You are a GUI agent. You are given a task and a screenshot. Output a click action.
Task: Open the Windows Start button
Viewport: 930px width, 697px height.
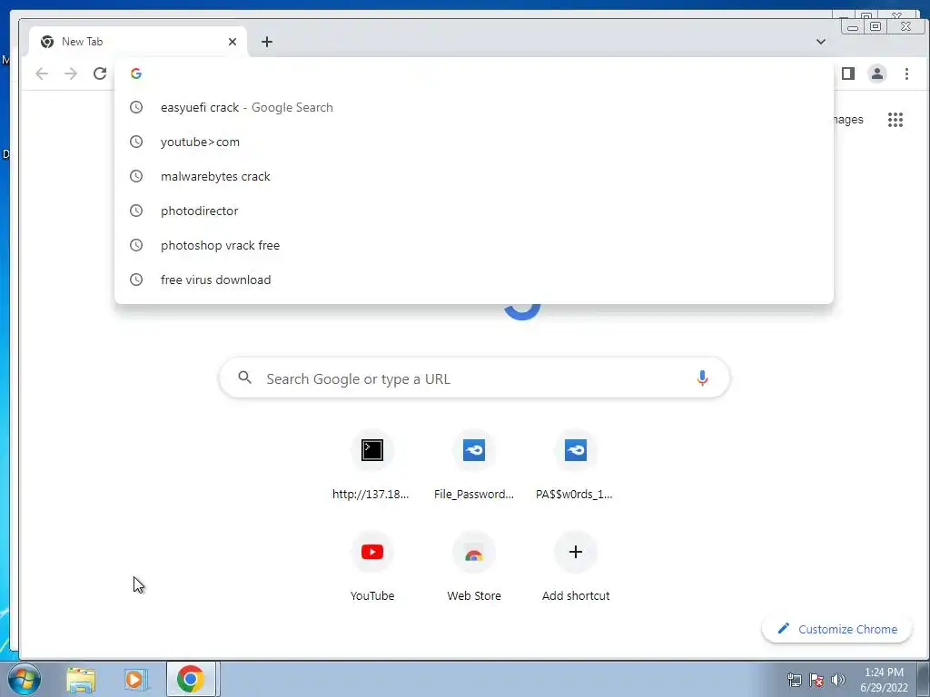[x=25, y=679]
